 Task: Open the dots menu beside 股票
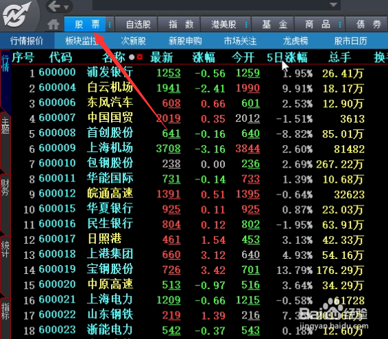point(110,24)
